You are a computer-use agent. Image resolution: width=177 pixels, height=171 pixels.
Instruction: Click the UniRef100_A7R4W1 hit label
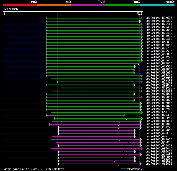coord(159,24)
